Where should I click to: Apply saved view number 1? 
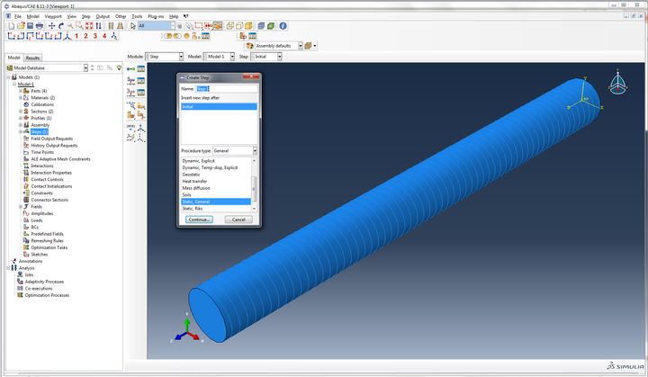[76, 36]
